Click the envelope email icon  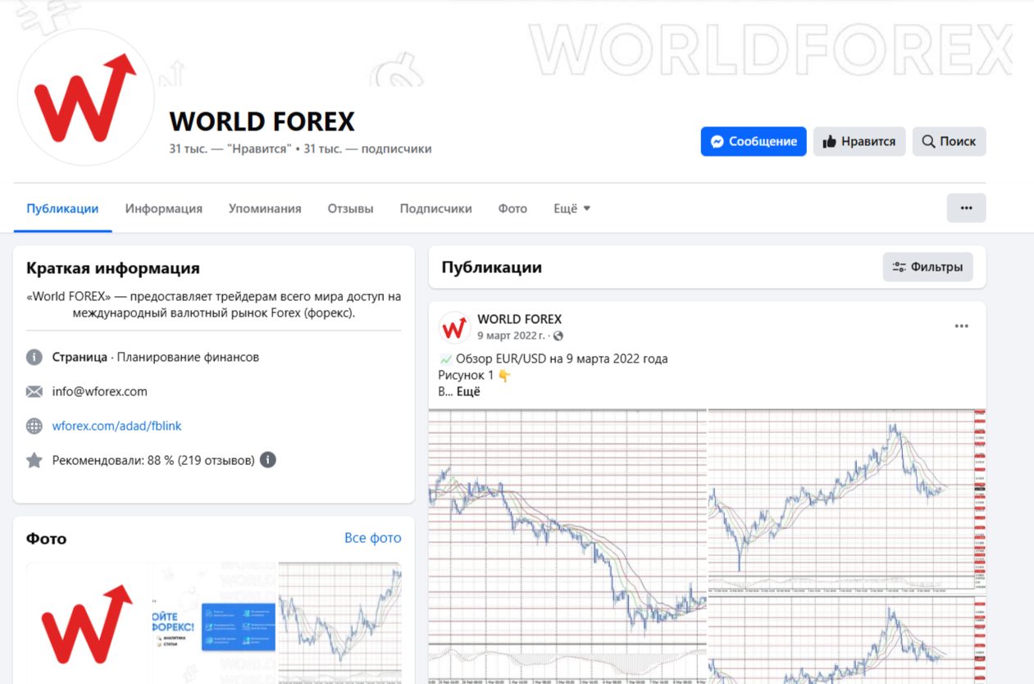(34, 392)
